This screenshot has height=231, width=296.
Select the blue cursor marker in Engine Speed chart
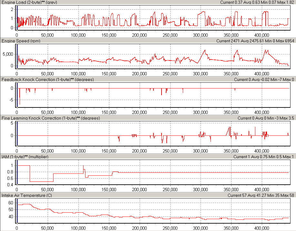(x=17, y=56)
